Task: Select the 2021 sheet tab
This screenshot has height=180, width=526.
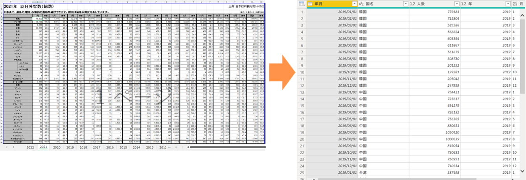Action: tap(43, 147)
